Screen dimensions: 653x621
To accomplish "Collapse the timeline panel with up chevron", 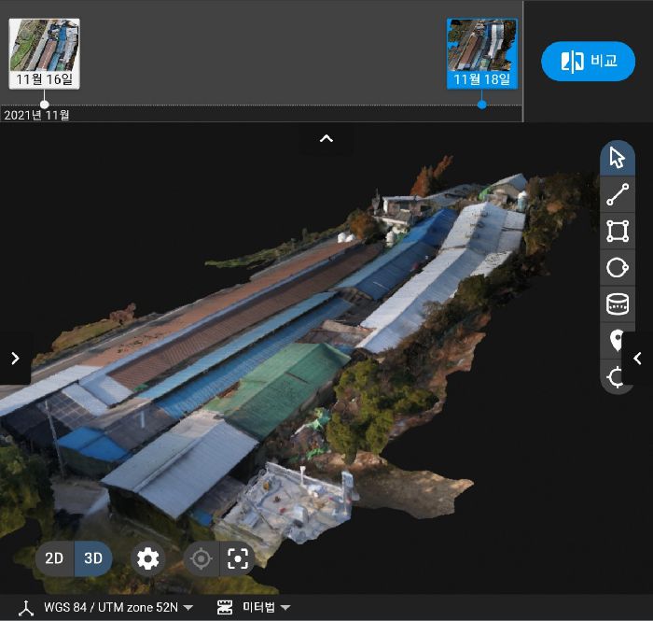I will point(326,139).
